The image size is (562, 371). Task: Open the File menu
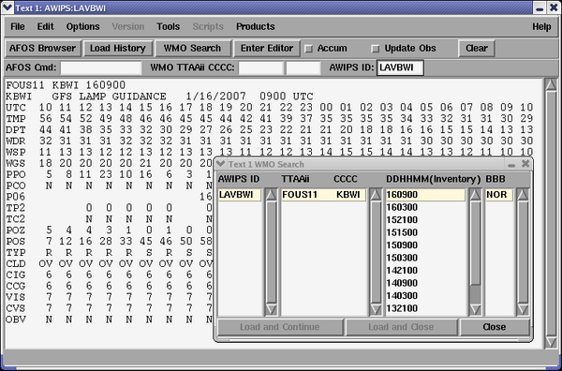(18, 26)
